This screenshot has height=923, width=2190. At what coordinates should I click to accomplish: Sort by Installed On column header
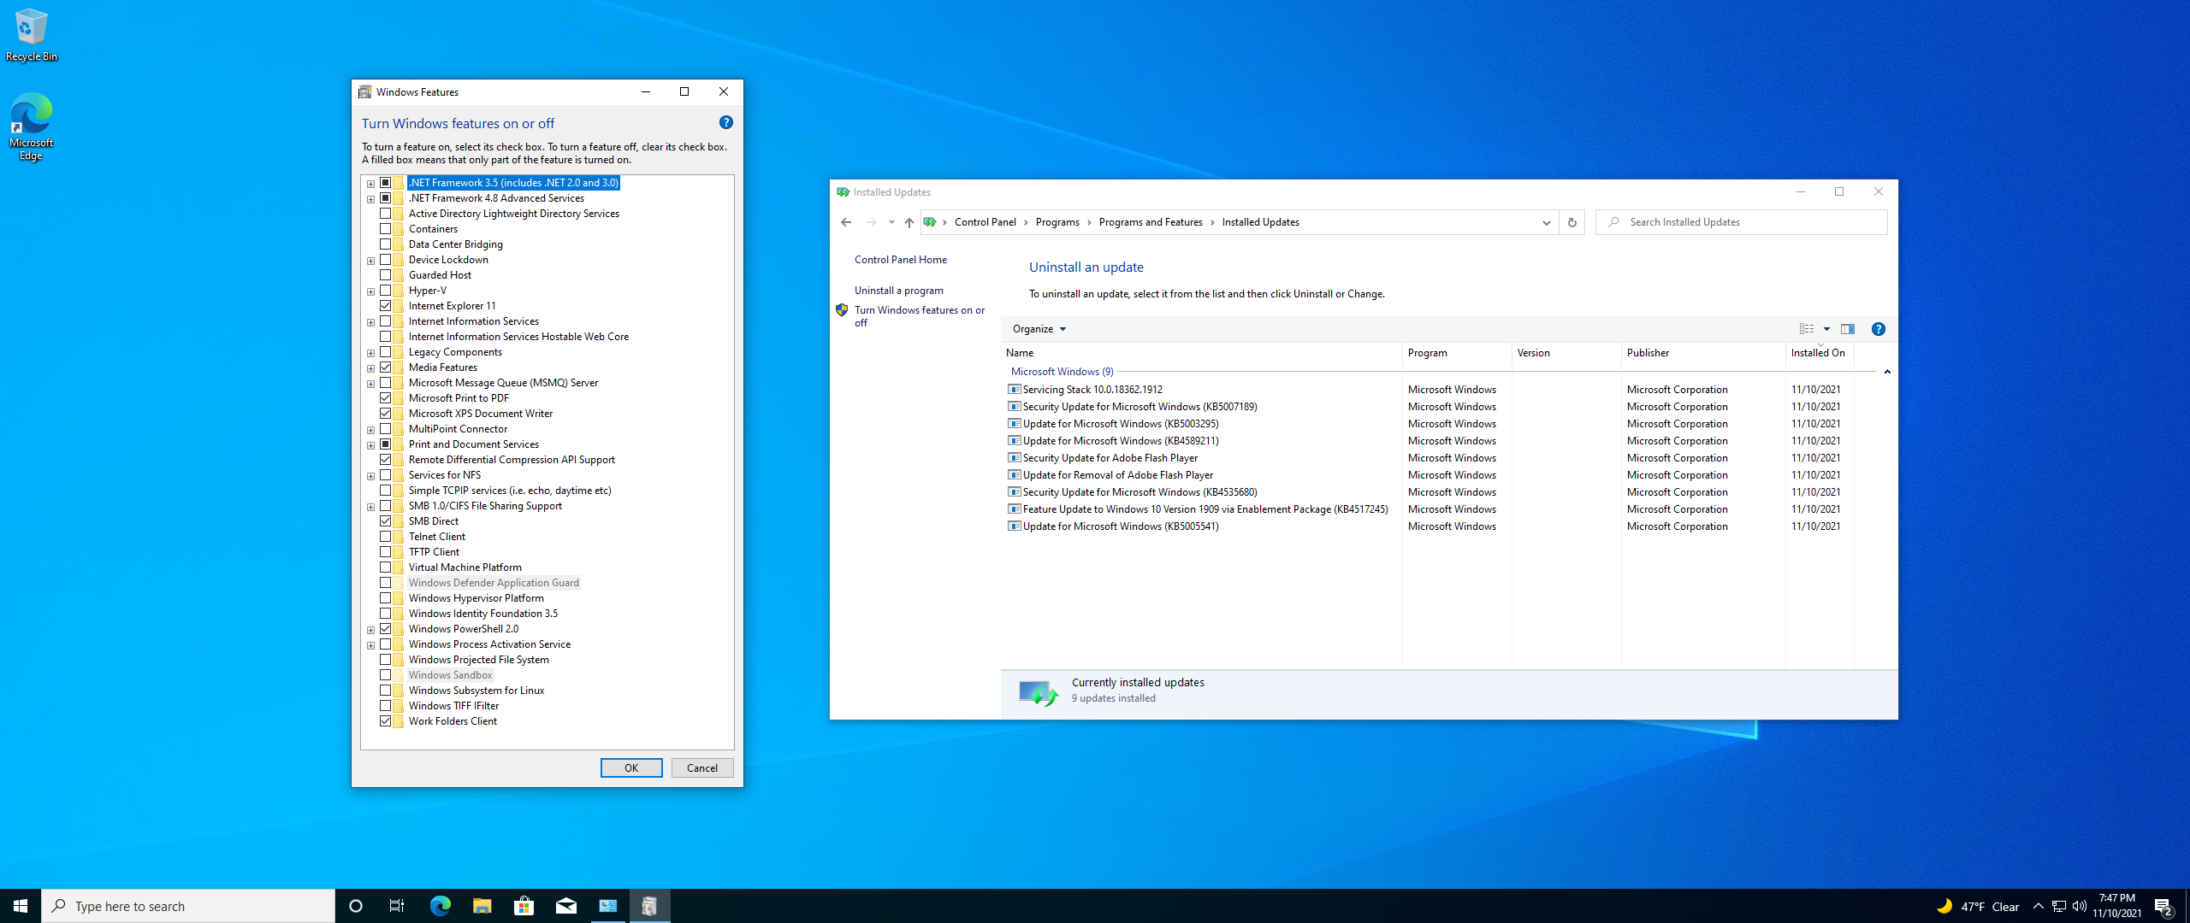[x=1819, y=353]
